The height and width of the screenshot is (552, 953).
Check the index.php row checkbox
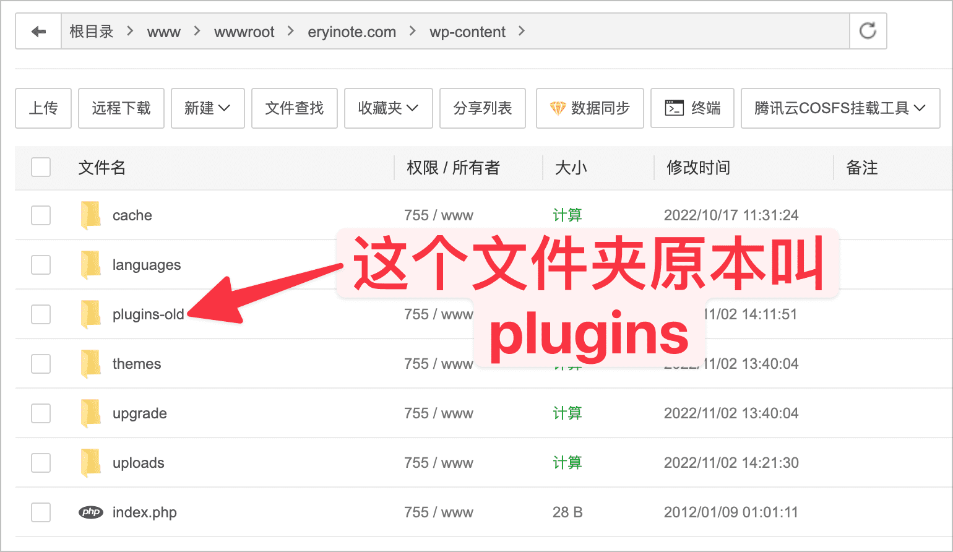coord(41,512)
